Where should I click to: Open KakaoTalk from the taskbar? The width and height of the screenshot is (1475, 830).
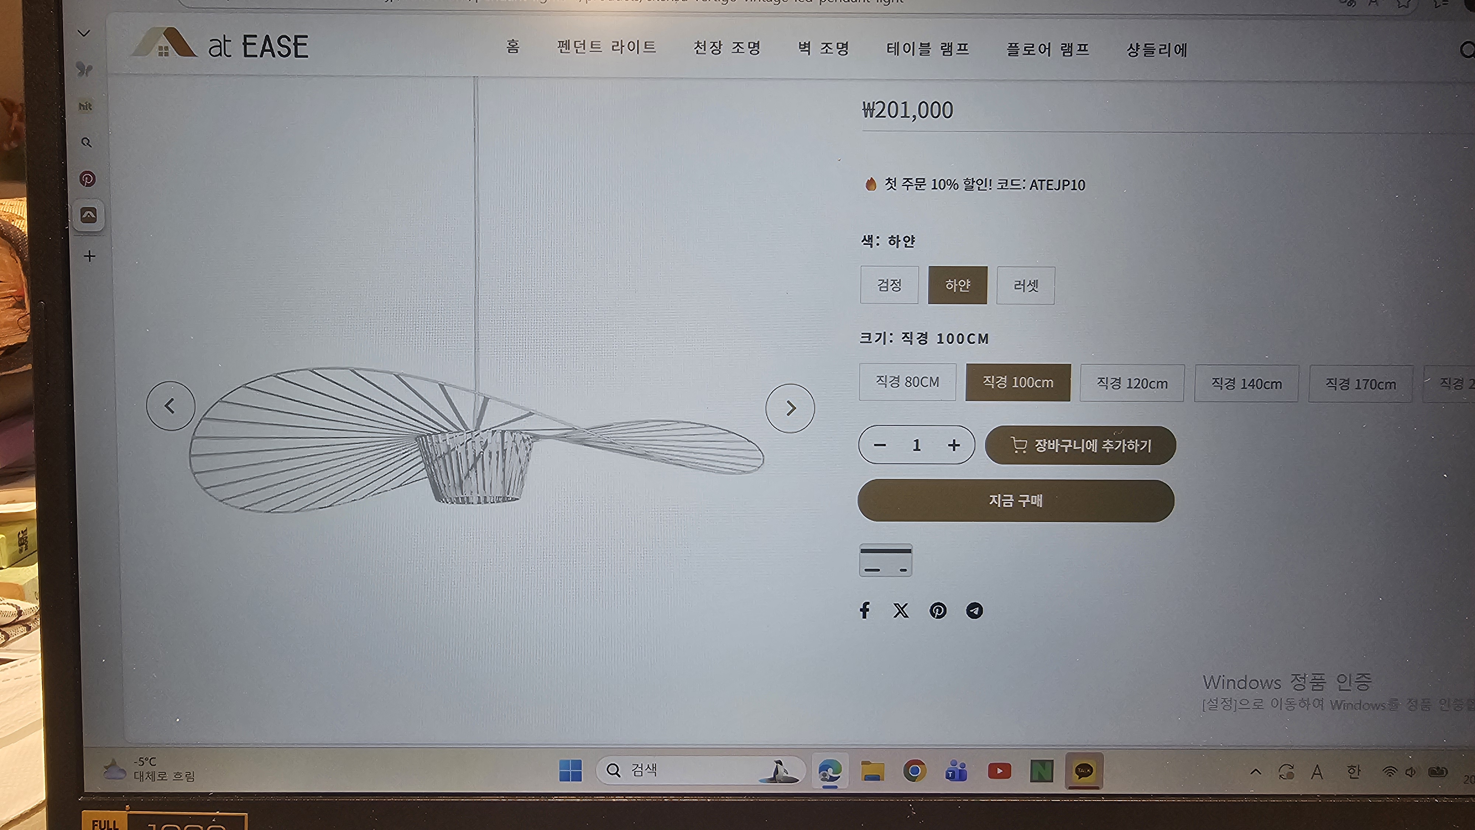click(1083, 771)
